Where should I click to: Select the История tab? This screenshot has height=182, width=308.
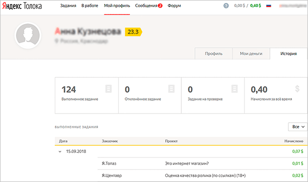(288, 53)
